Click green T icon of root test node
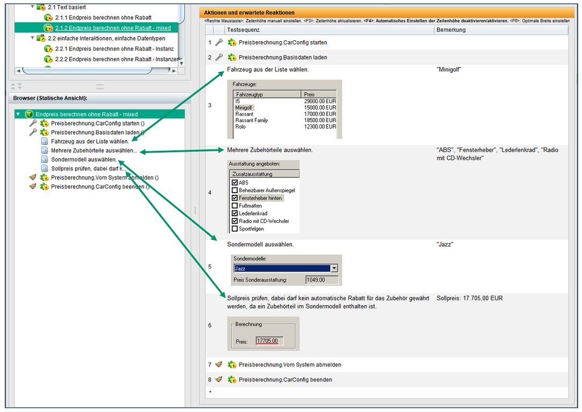Screen dimensions: 582x412 [29, 114]
